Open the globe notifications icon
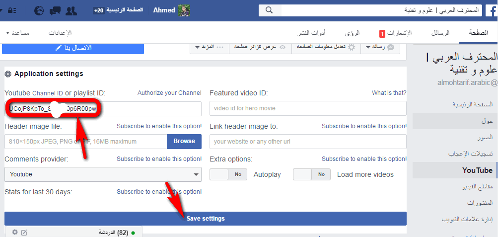 [39, 10]
